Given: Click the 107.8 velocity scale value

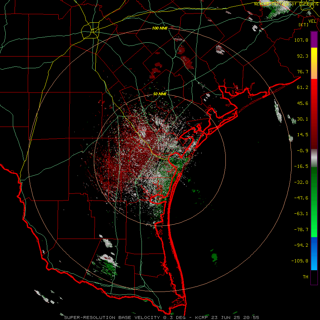Looking at the screenshot, I should [x=301, y=40].
